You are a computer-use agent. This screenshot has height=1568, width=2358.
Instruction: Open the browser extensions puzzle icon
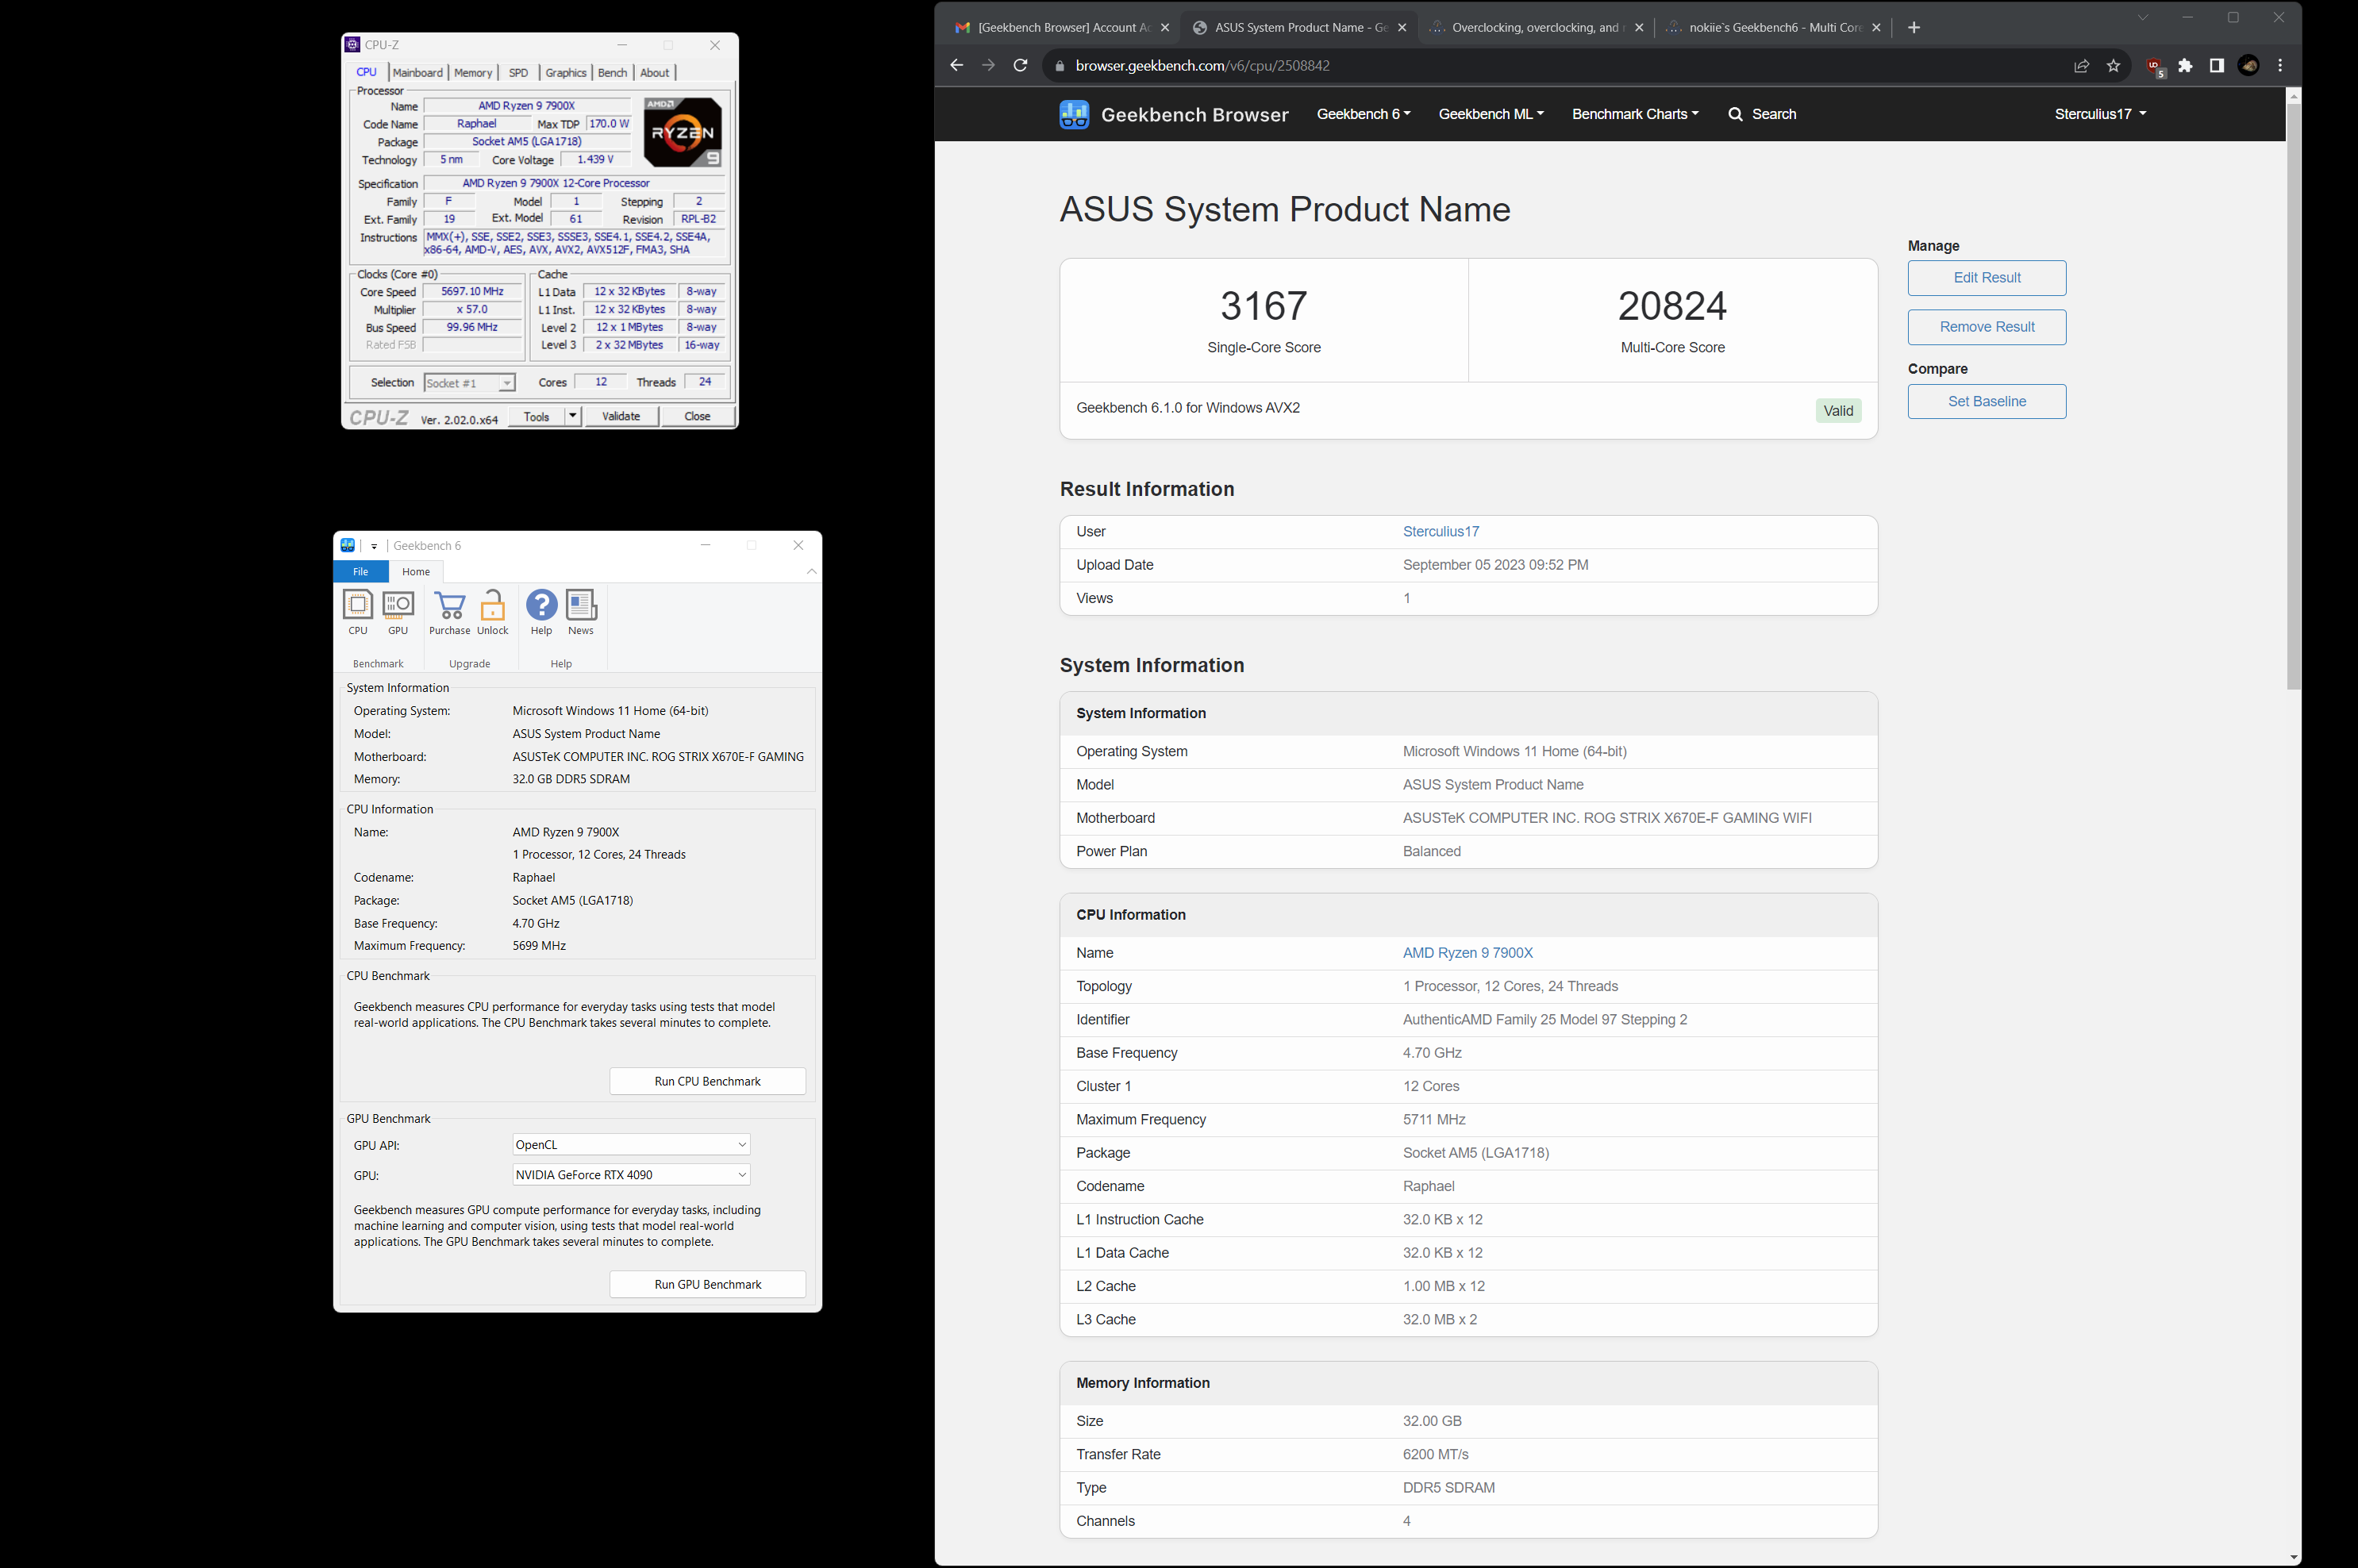2185,66
